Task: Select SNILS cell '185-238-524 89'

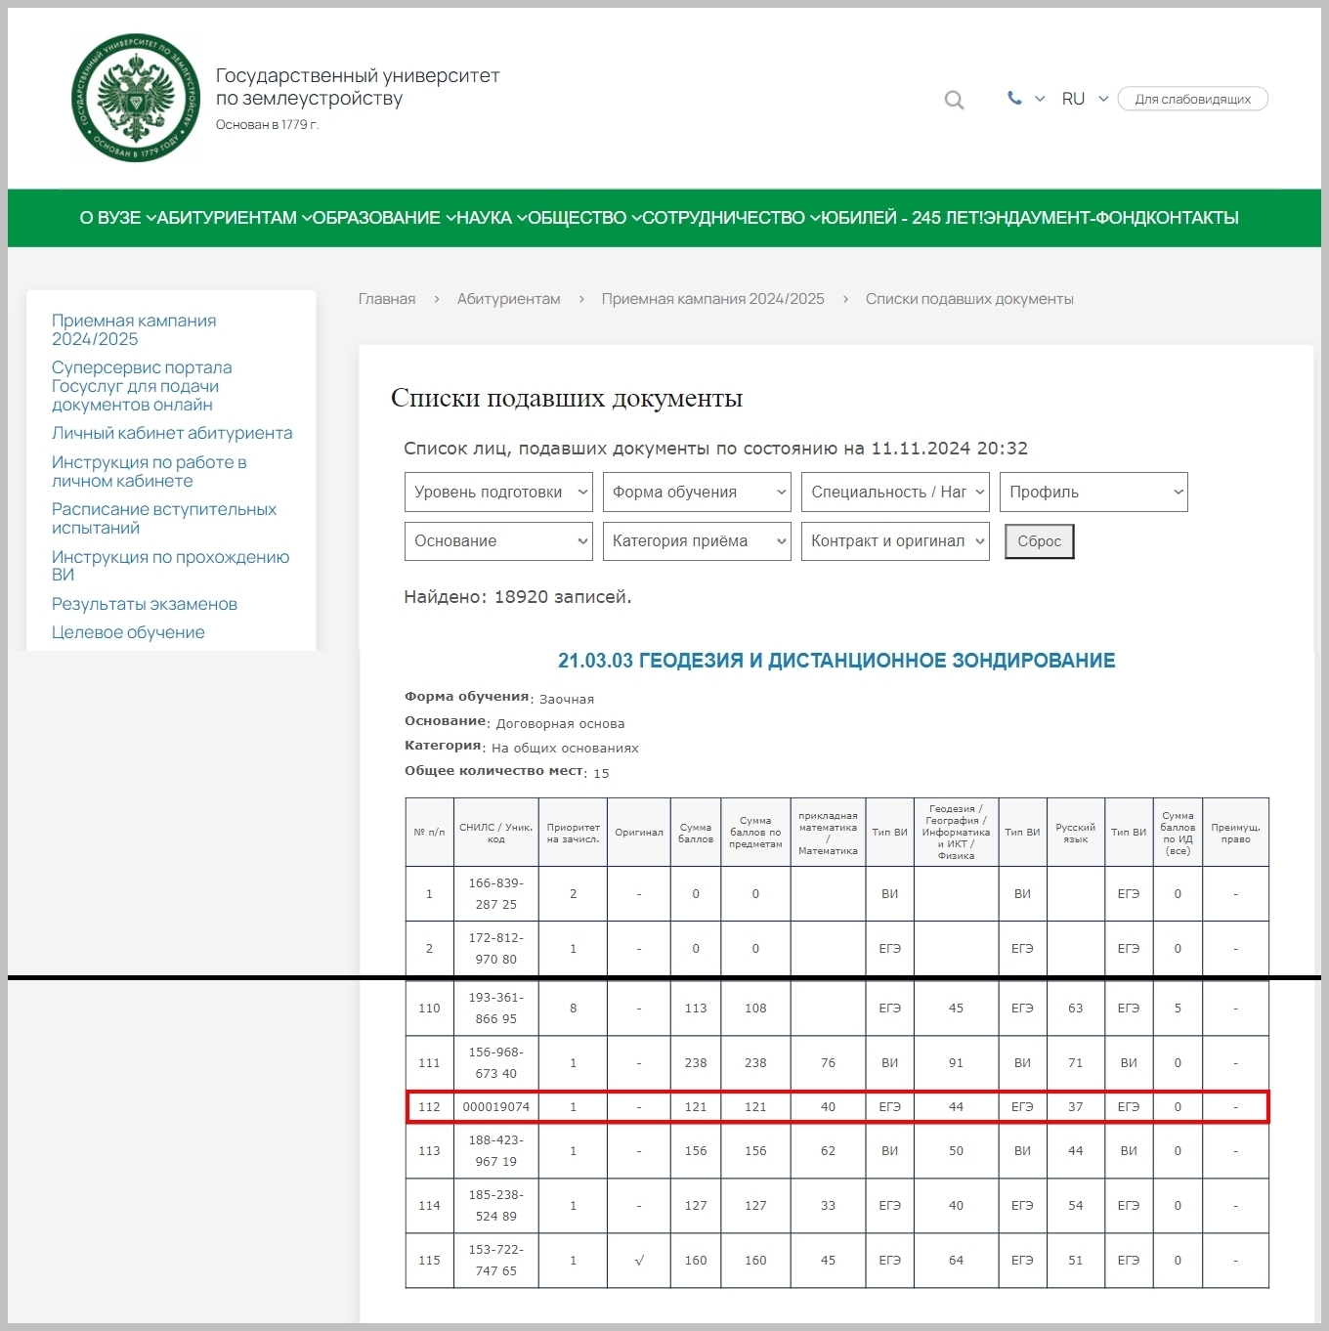Action: 496,1206
